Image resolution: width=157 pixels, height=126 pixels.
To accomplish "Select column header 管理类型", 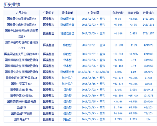I will point(67,13).
